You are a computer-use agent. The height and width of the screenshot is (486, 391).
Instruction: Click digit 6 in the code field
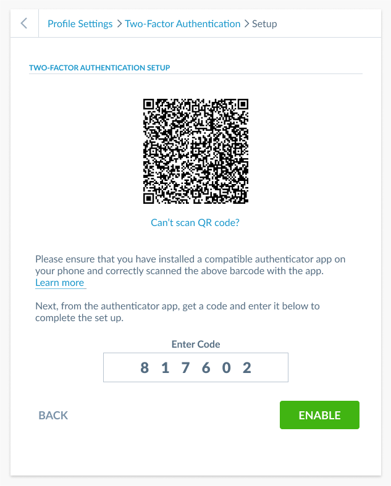coord(206,368)
